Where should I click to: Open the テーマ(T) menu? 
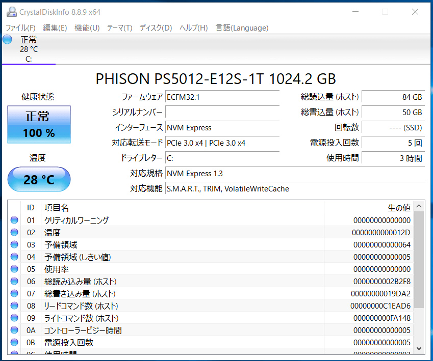tap(119, 28)
